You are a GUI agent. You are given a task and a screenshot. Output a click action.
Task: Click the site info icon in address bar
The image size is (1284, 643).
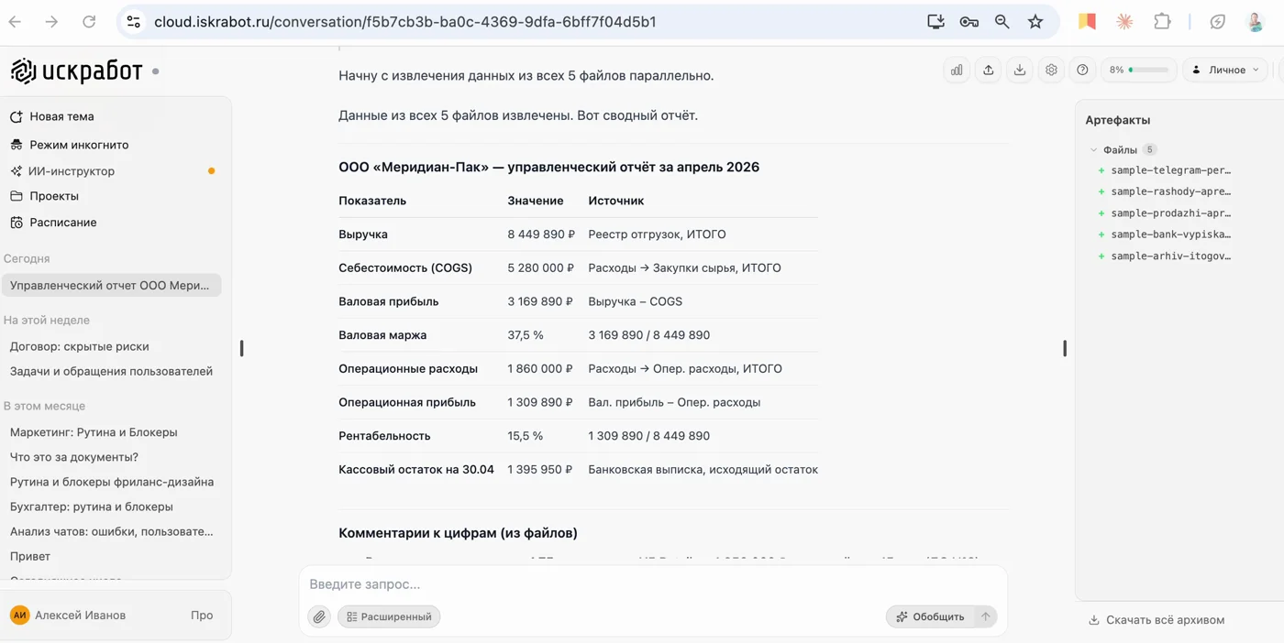(134, 22)
